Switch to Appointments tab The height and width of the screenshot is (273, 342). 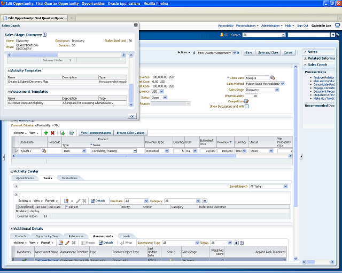point(25,178)
